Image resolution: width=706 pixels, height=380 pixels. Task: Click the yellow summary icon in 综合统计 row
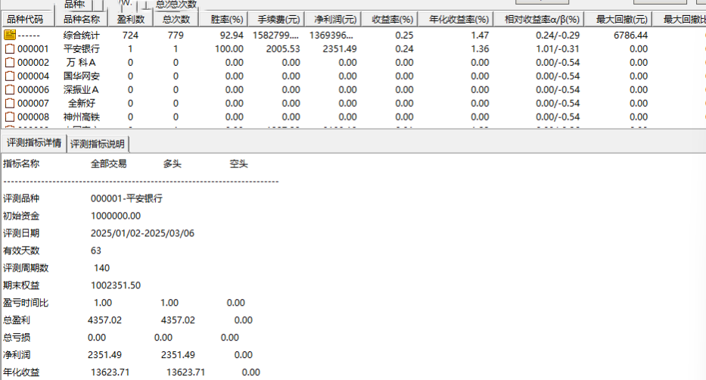(x=10, y=36)
